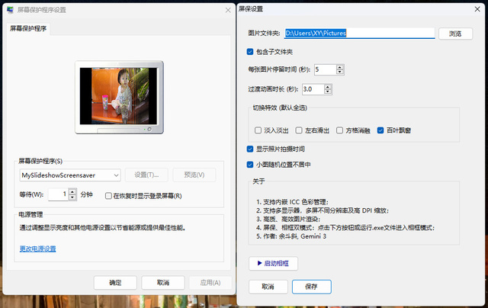
Task: Click the 浏览 button to pick folder
Action: click(455, 34)
